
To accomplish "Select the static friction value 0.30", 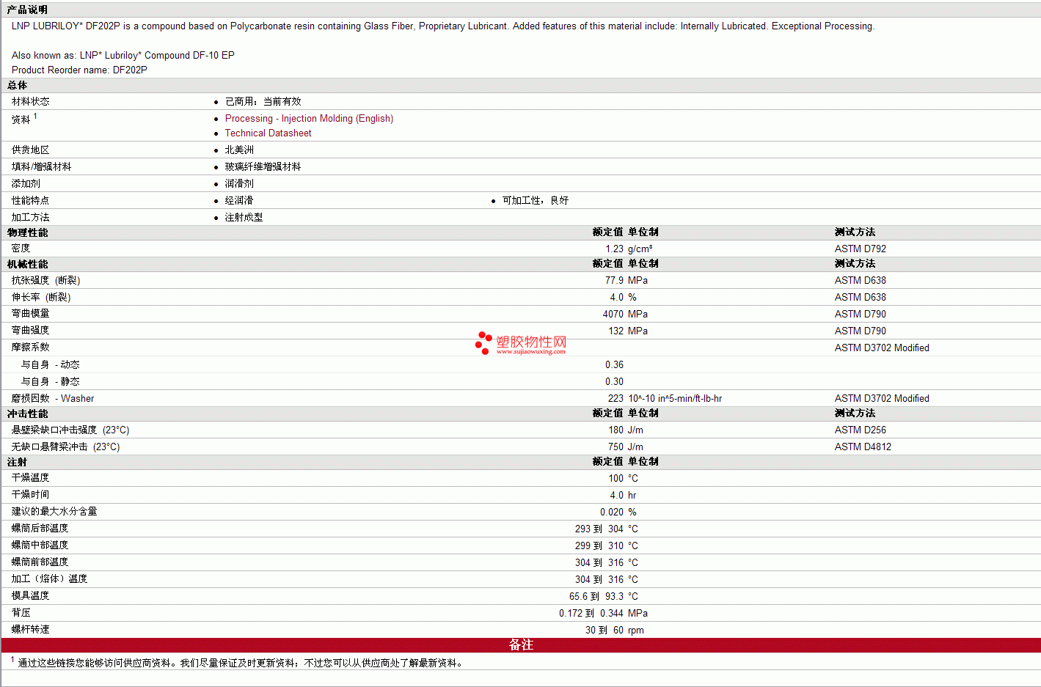I will click(614, 382).
